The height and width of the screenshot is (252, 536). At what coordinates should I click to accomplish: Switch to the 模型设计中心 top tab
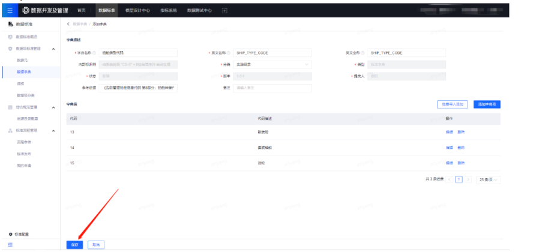tap(137, 11)
